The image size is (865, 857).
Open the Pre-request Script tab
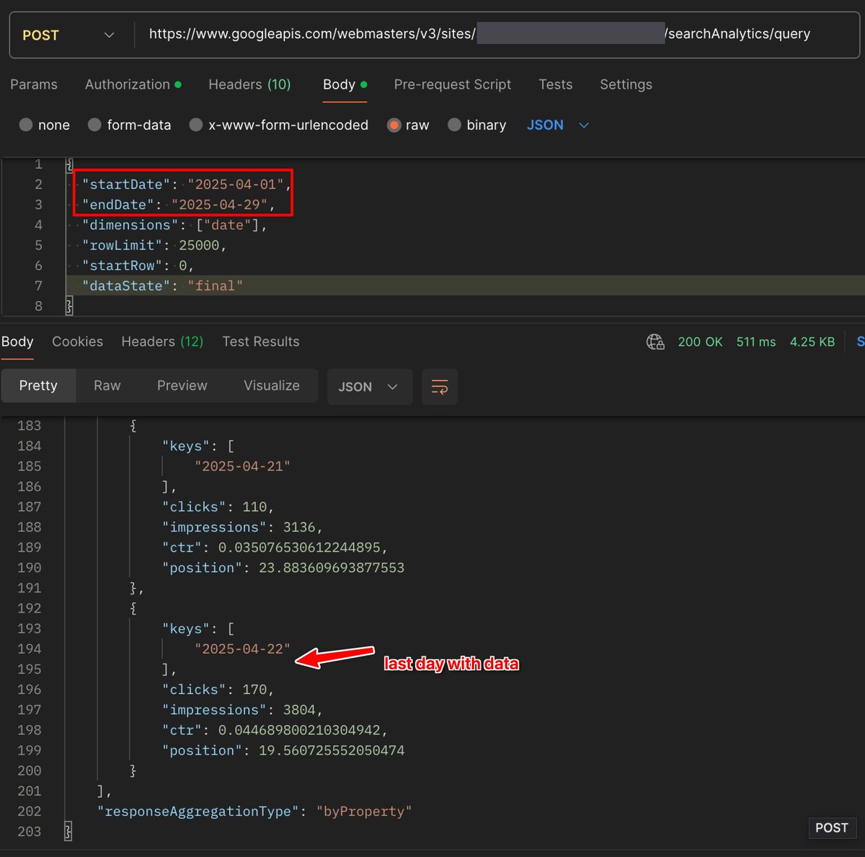point(452,84)
